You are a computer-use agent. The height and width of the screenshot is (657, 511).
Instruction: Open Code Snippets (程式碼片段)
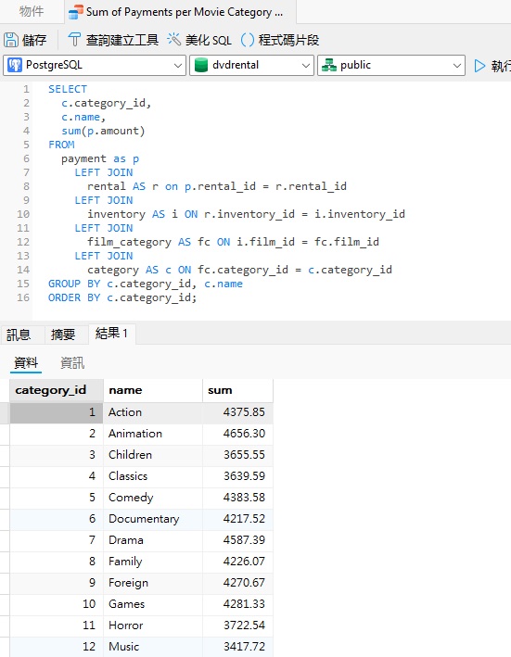coord(279,40)
